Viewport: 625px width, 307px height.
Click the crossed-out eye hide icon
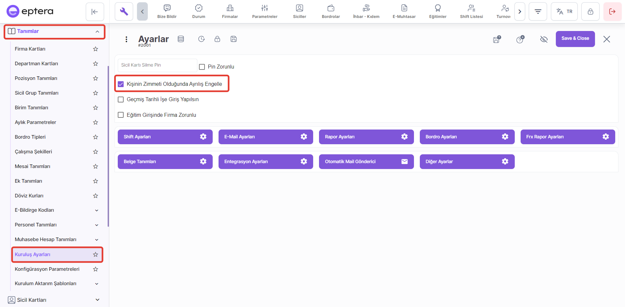pos(543,39)
